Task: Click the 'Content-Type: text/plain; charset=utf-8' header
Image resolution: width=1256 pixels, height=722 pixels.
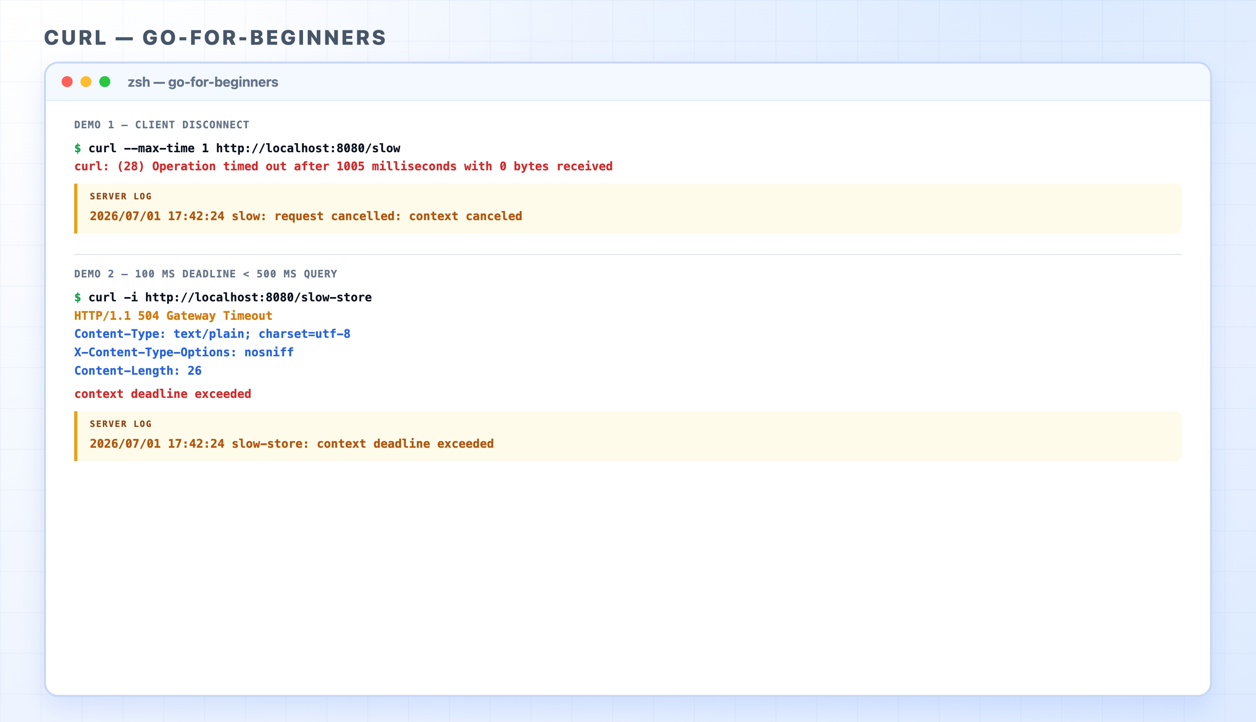Action: pyautogui.click(x=212, y=334)
